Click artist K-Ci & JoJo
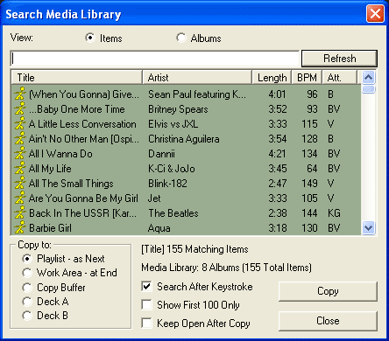The height and width of the screenshot is (341, 389). point(172,169)
